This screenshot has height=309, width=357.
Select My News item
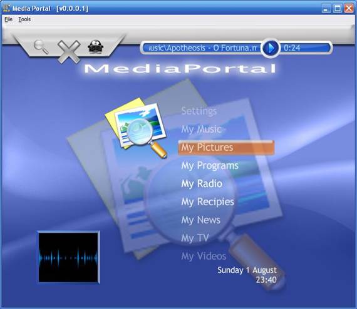pos(200,220)
